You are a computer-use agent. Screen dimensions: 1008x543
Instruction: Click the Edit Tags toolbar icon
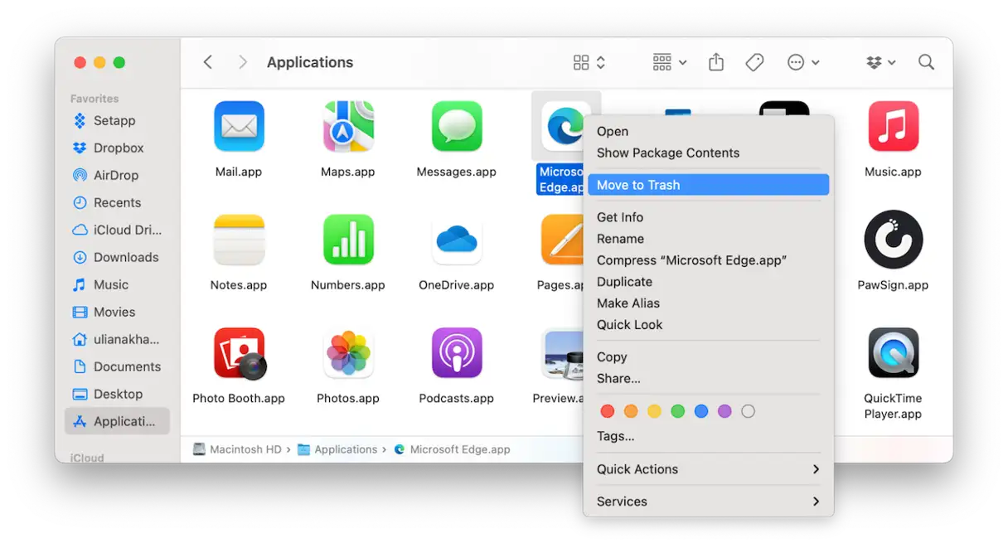pos(754,62)
